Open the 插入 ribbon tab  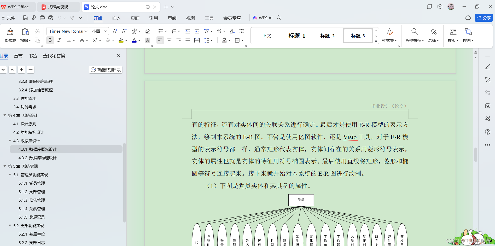[x=116, y=18]
